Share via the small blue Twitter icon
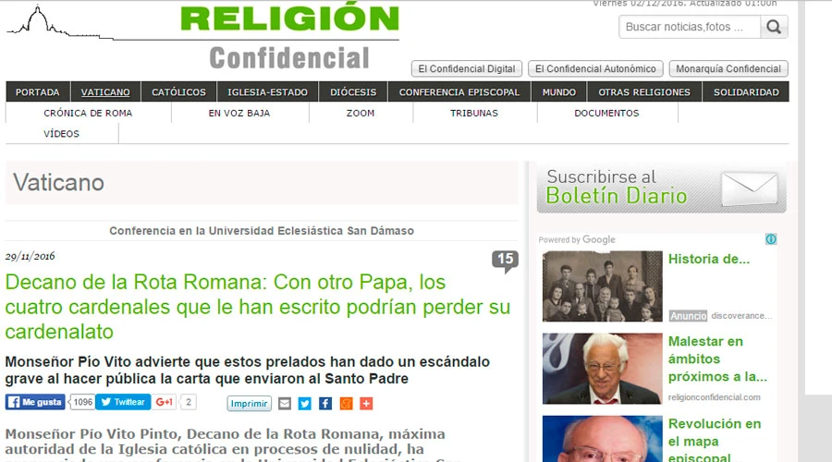This screenshot has height=462, width=832. pos(305,403)
